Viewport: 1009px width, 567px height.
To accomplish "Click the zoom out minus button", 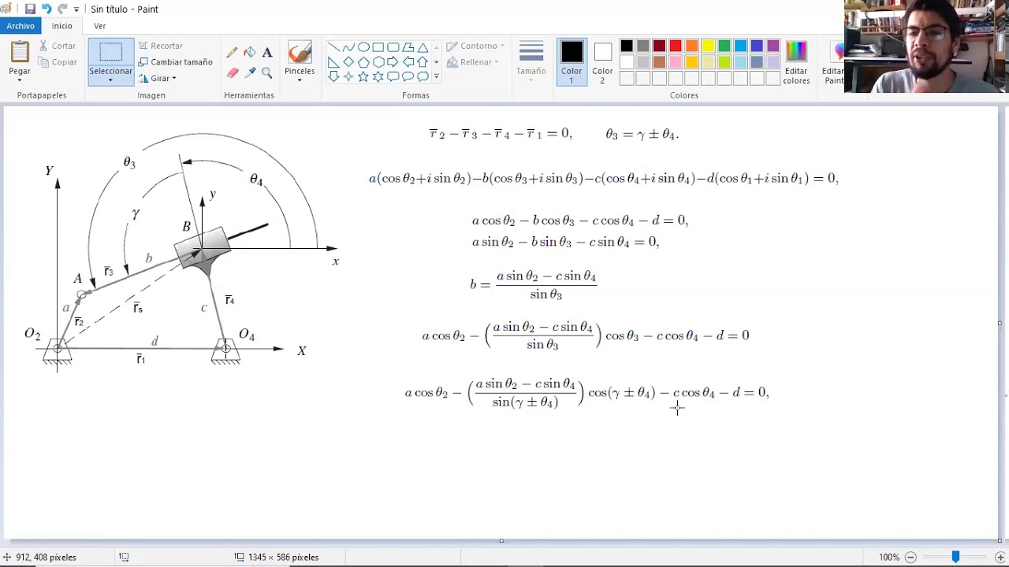I will 910,558.
